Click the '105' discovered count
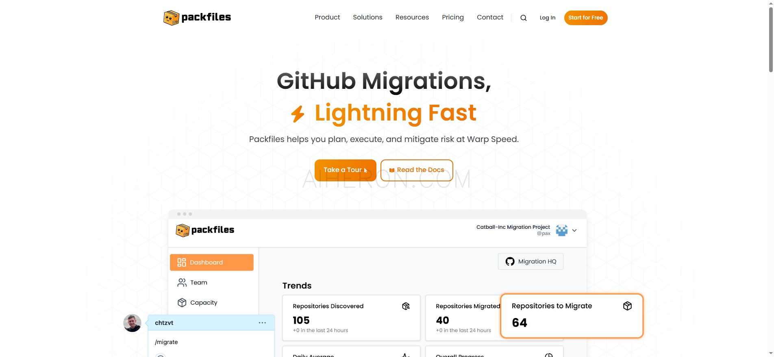Screen dimensions: 774x357 pos(301,320)
